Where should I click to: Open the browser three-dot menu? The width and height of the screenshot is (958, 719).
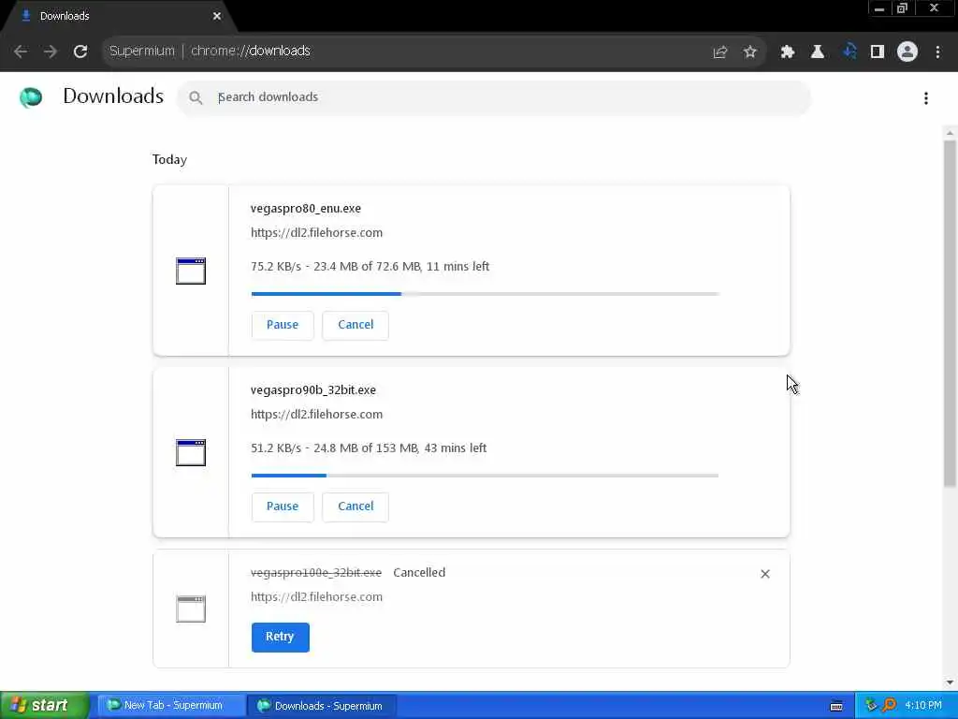click(x=937, y=52)
